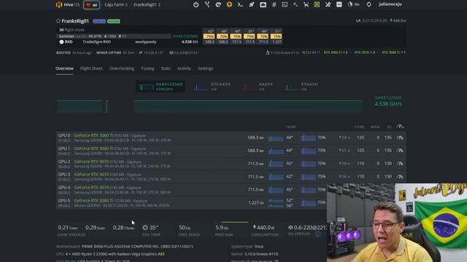Select the ETCHASH algorithm chart tab
The image size is (467, 262).
(212, 87)
